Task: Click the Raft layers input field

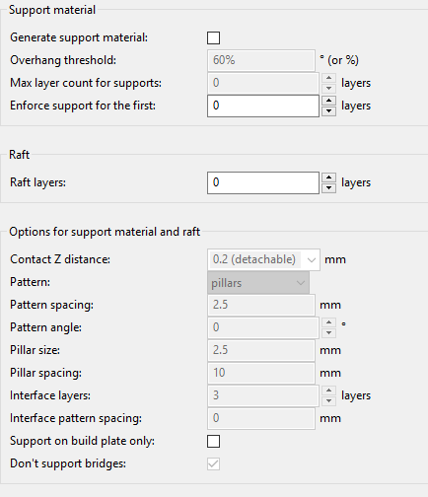Action: point(263,182)
